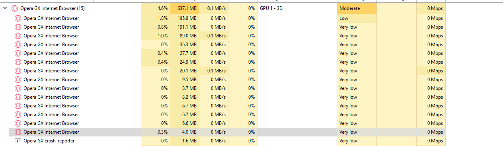The height and width of the screenshot is (146, 503).
Task: Click the Opera icon of the 637.1 MB group row
Action: click(15, 8)
